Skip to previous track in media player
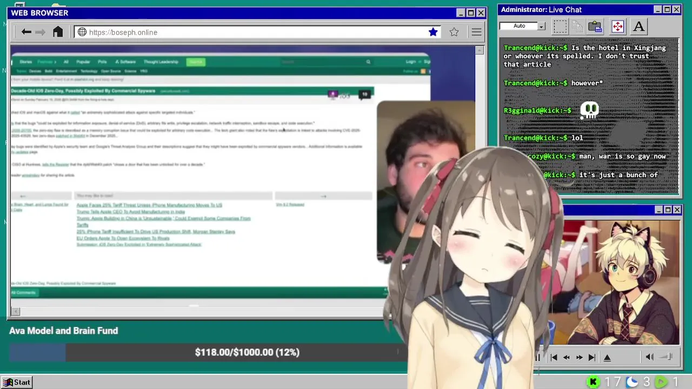 [x=554, y=357]
